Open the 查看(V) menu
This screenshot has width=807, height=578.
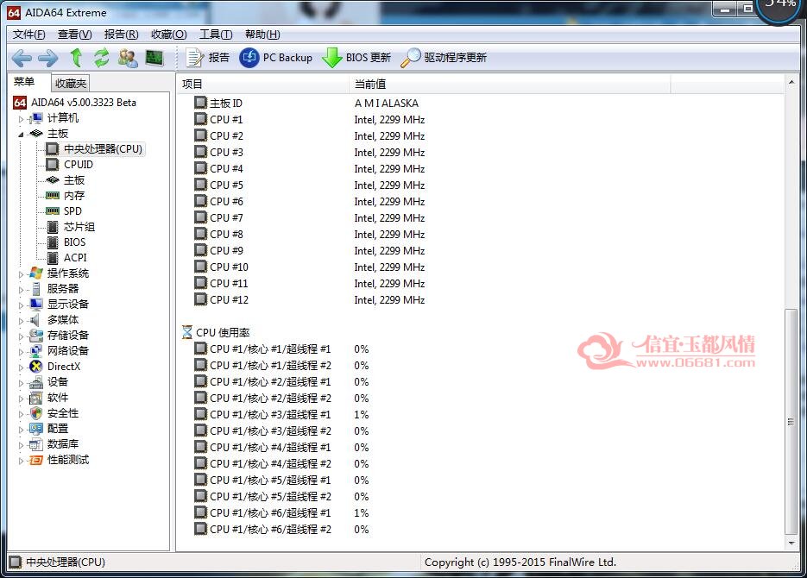tap(74, 35)
